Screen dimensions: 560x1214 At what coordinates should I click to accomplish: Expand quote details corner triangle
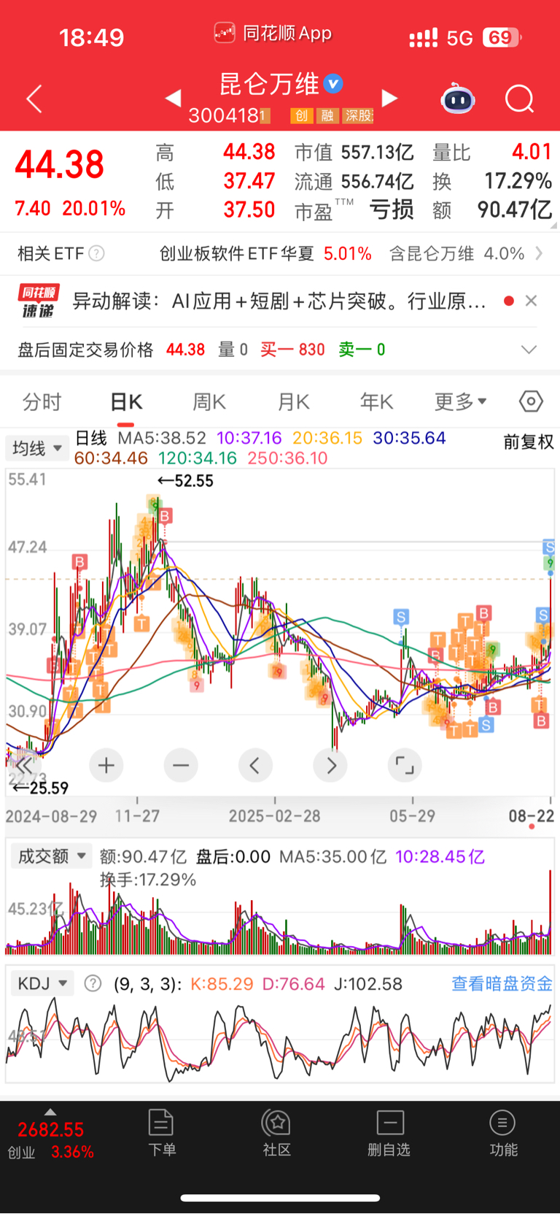point(554,226)
